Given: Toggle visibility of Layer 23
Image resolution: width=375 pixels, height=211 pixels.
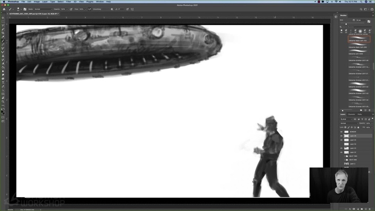Looking at the screenshot, I should tap(341, 148).
